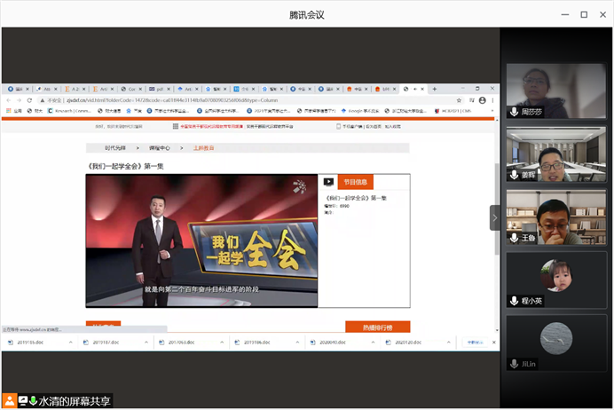This screenshot has height=410, width=614.
Task: Click the microphone icon beside 王鲁
Action: pos(514,238)
